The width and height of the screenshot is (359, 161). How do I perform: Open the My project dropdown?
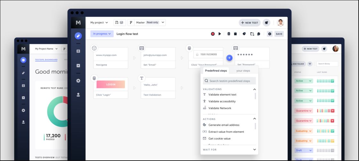[99, 22]
